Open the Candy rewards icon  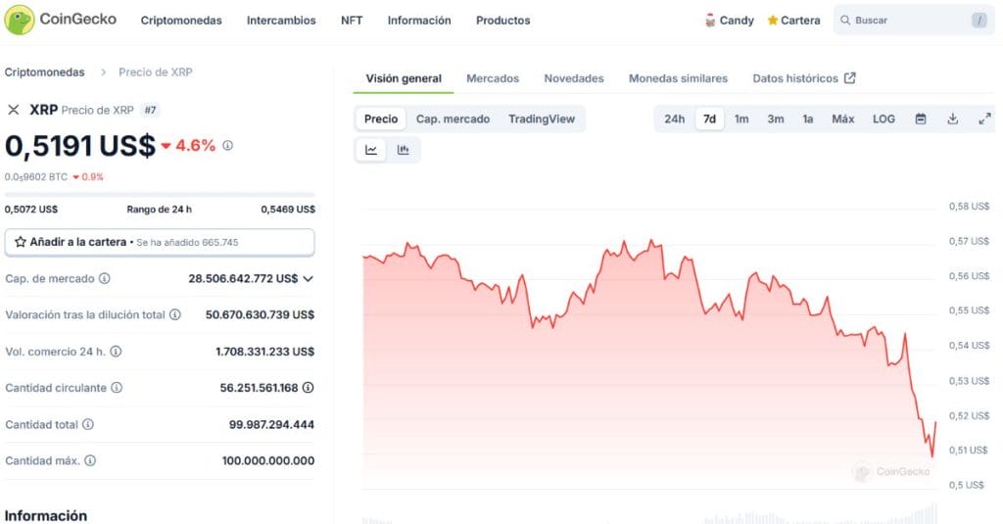(709, 21)
